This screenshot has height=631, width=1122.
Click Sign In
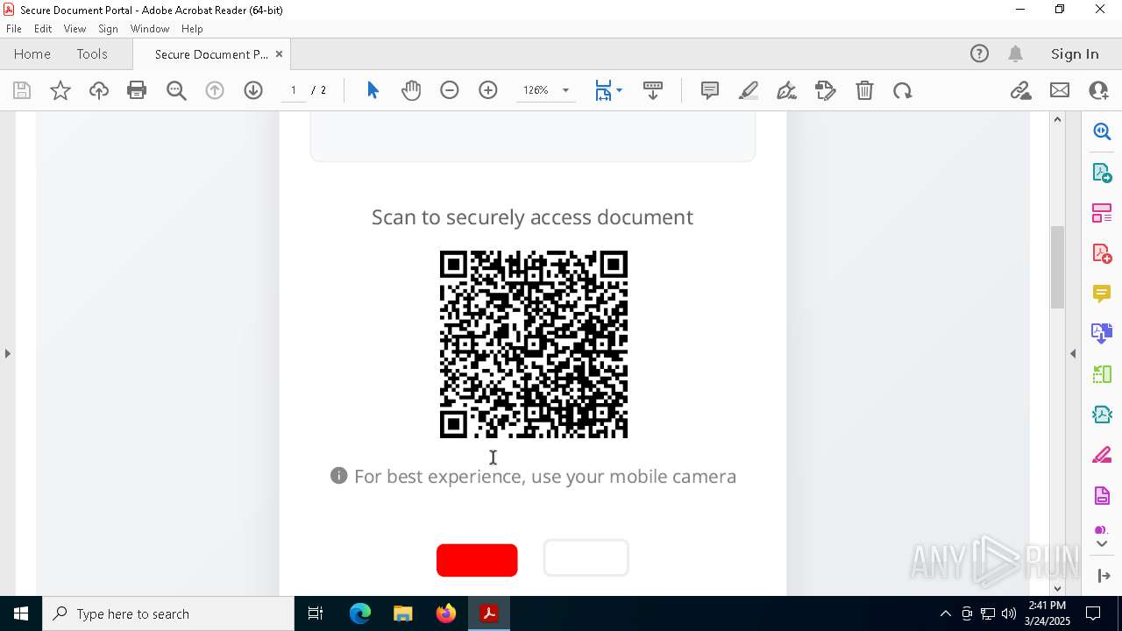(1075, 54)
